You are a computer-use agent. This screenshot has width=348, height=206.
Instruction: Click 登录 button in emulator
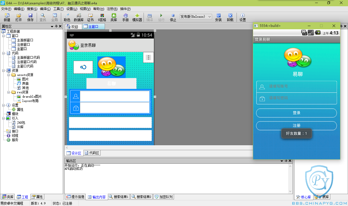296,113
